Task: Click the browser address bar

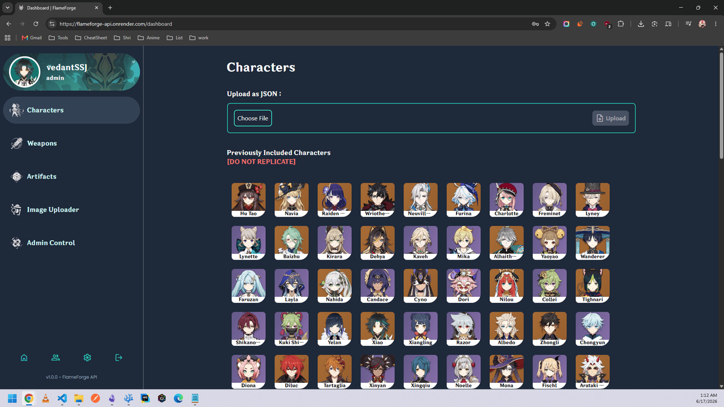Action: point(294,24)
